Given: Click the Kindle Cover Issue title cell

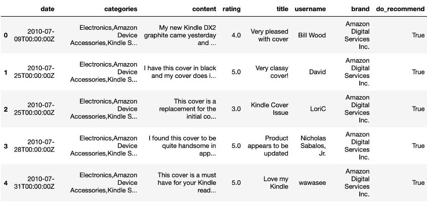Looking at the screenshot, I should pos(269,109).
